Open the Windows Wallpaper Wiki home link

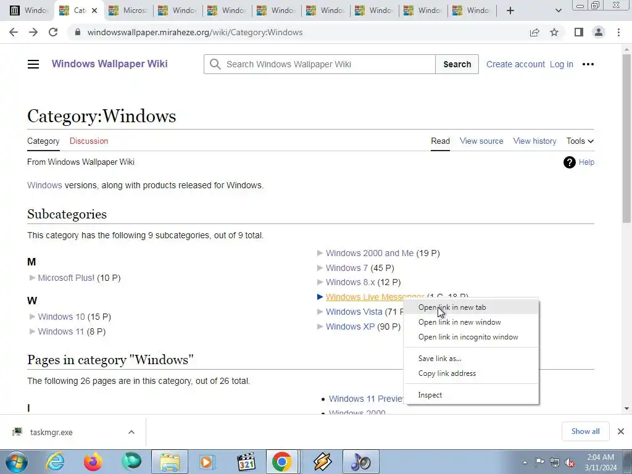[110, 64]
